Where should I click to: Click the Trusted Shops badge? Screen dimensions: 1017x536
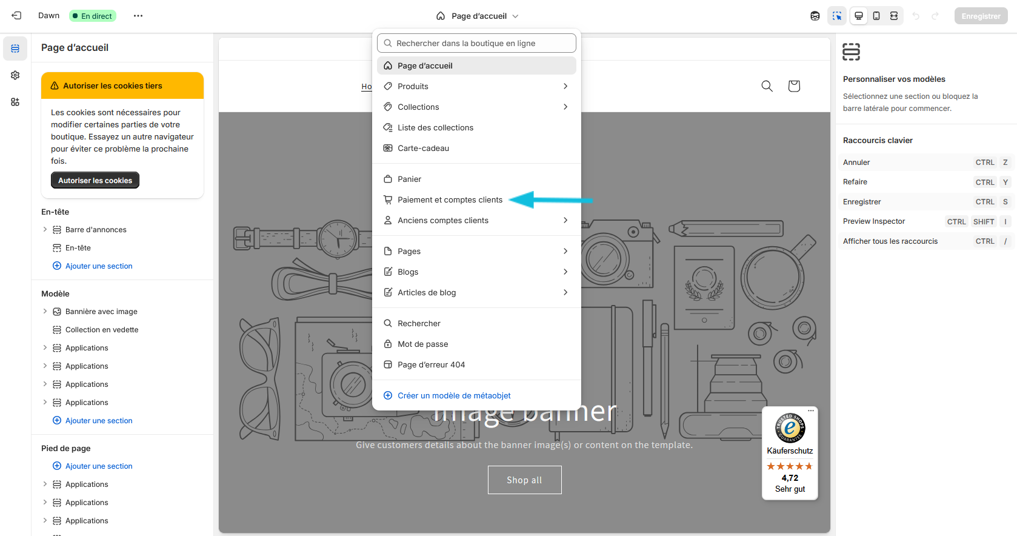(x=790, y=453)
